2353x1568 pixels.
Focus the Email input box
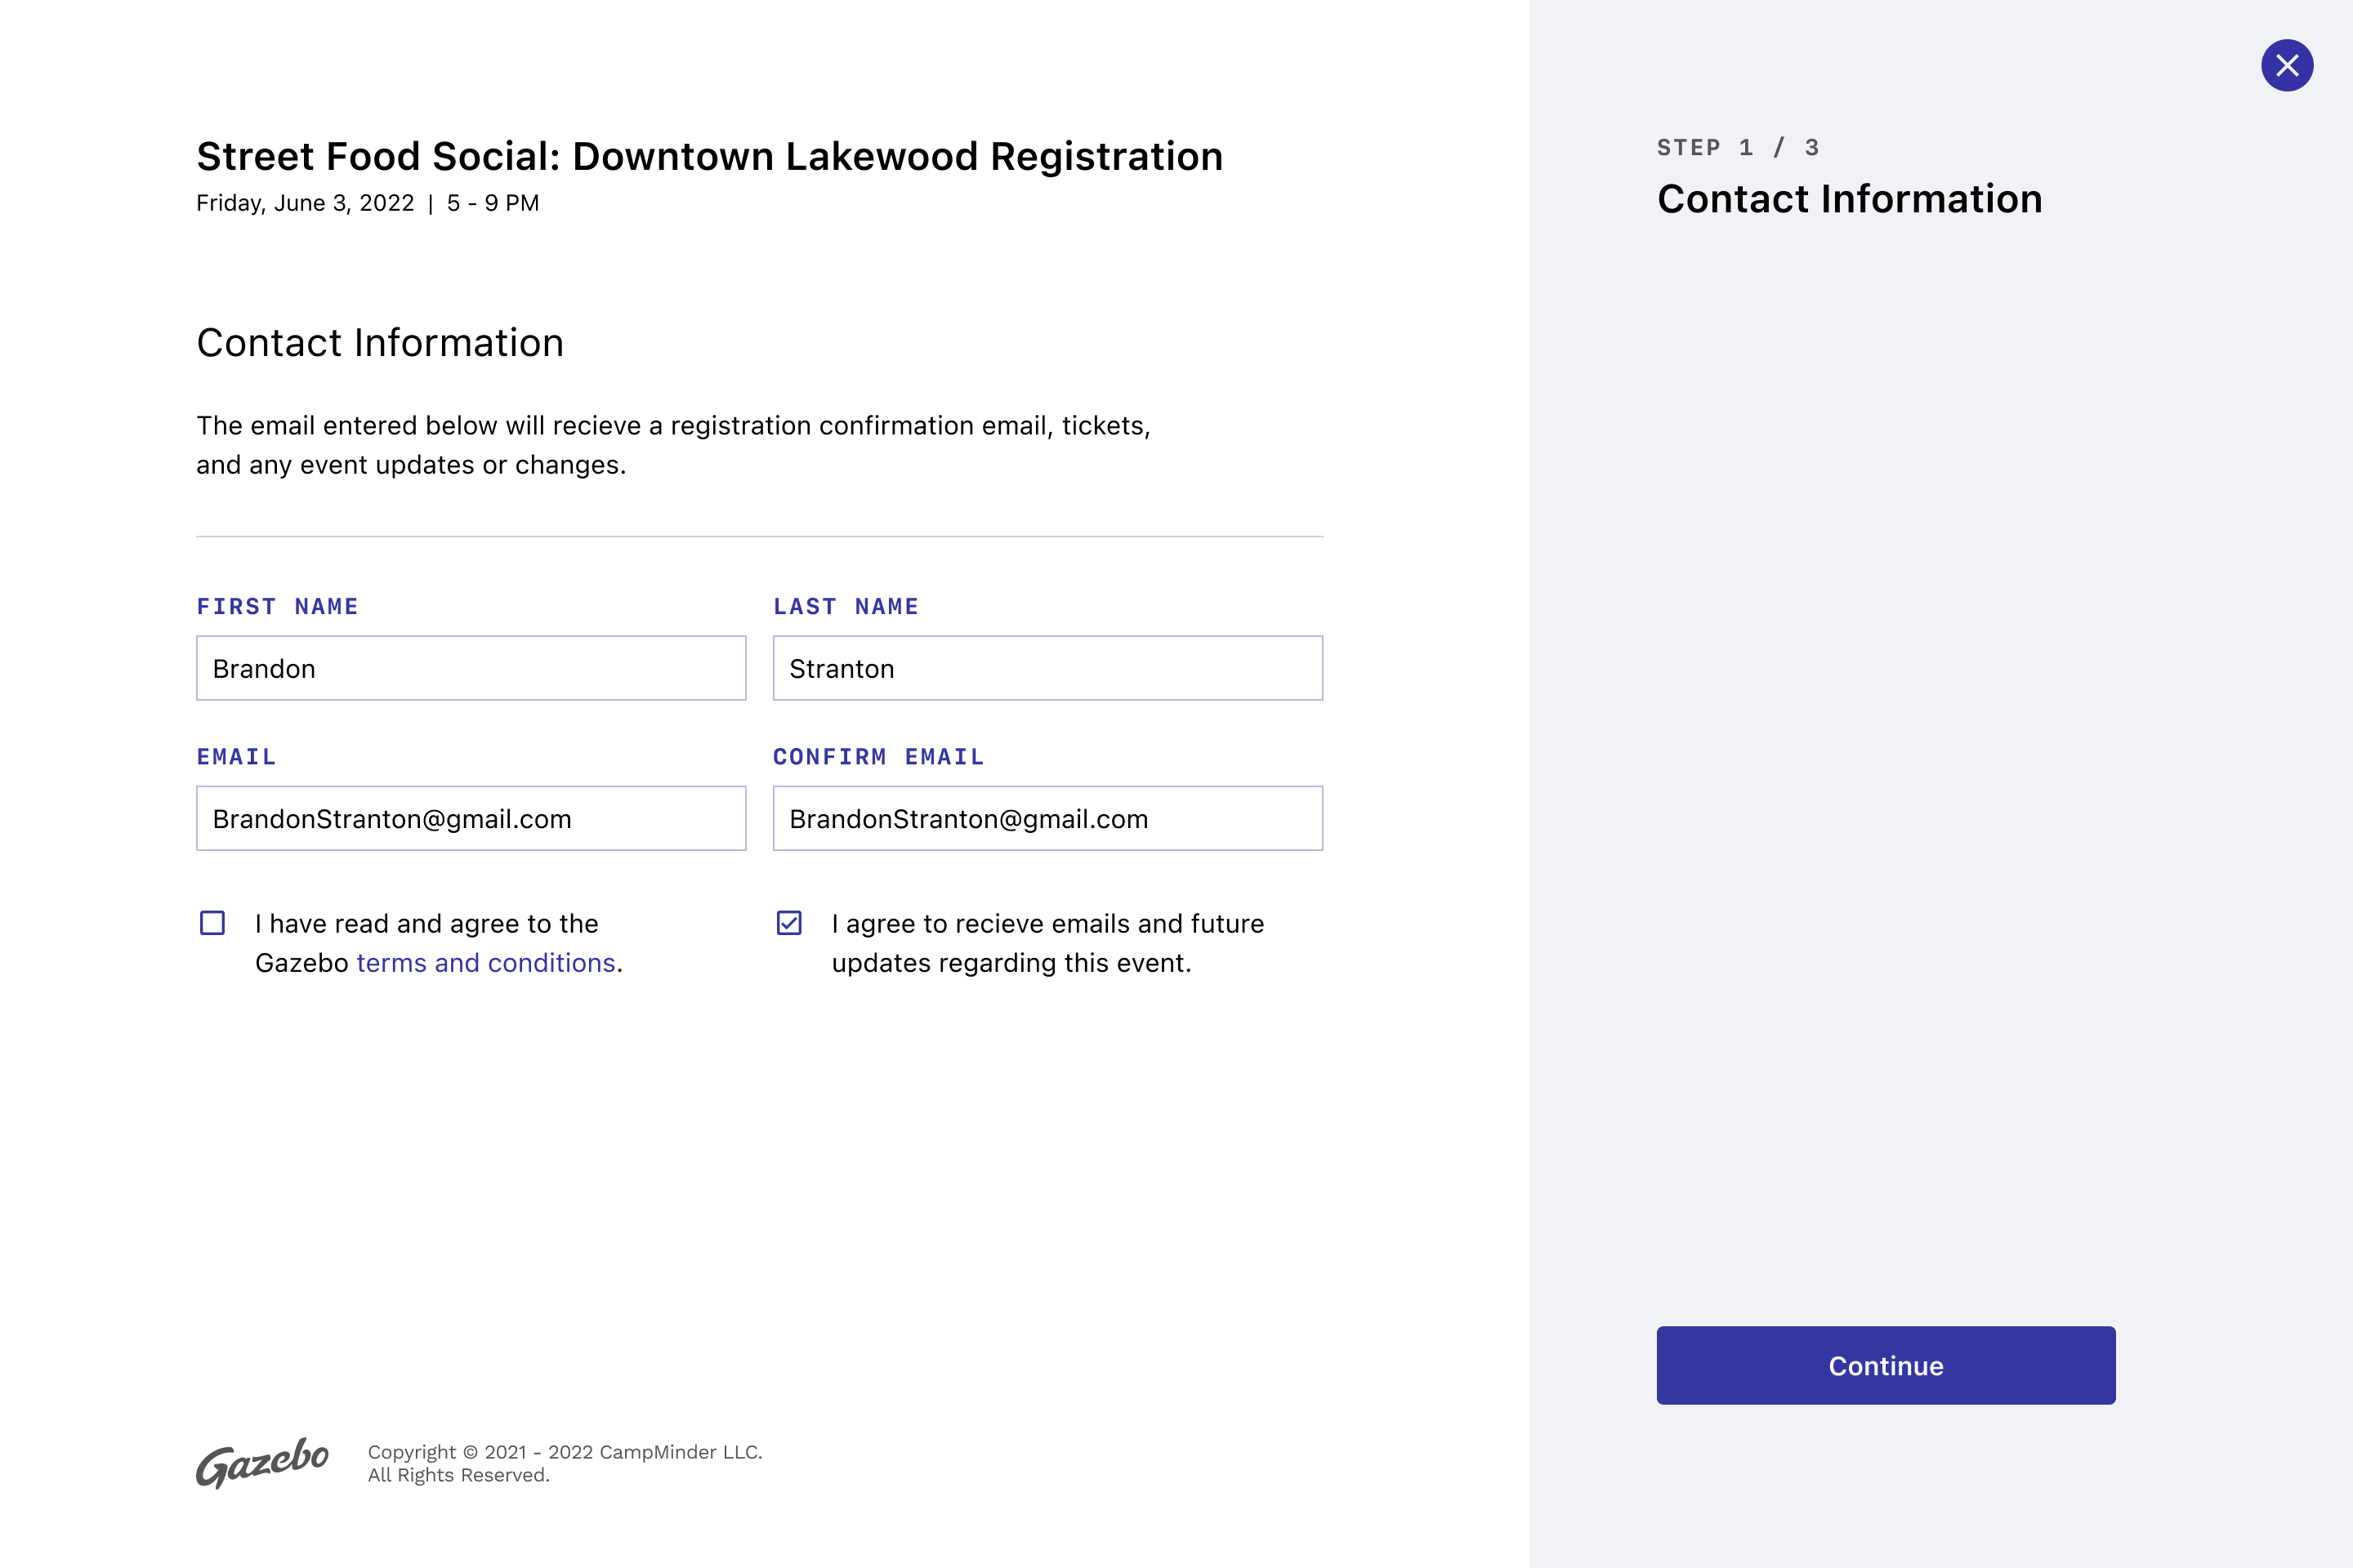[471, 818]
